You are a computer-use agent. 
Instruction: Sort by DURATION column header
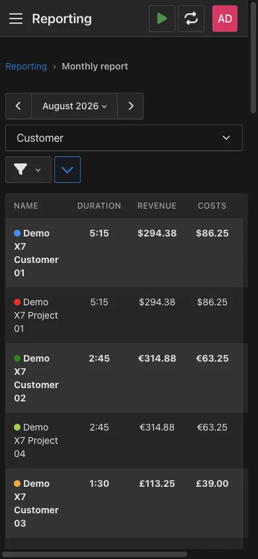click(x=99, y=206)
